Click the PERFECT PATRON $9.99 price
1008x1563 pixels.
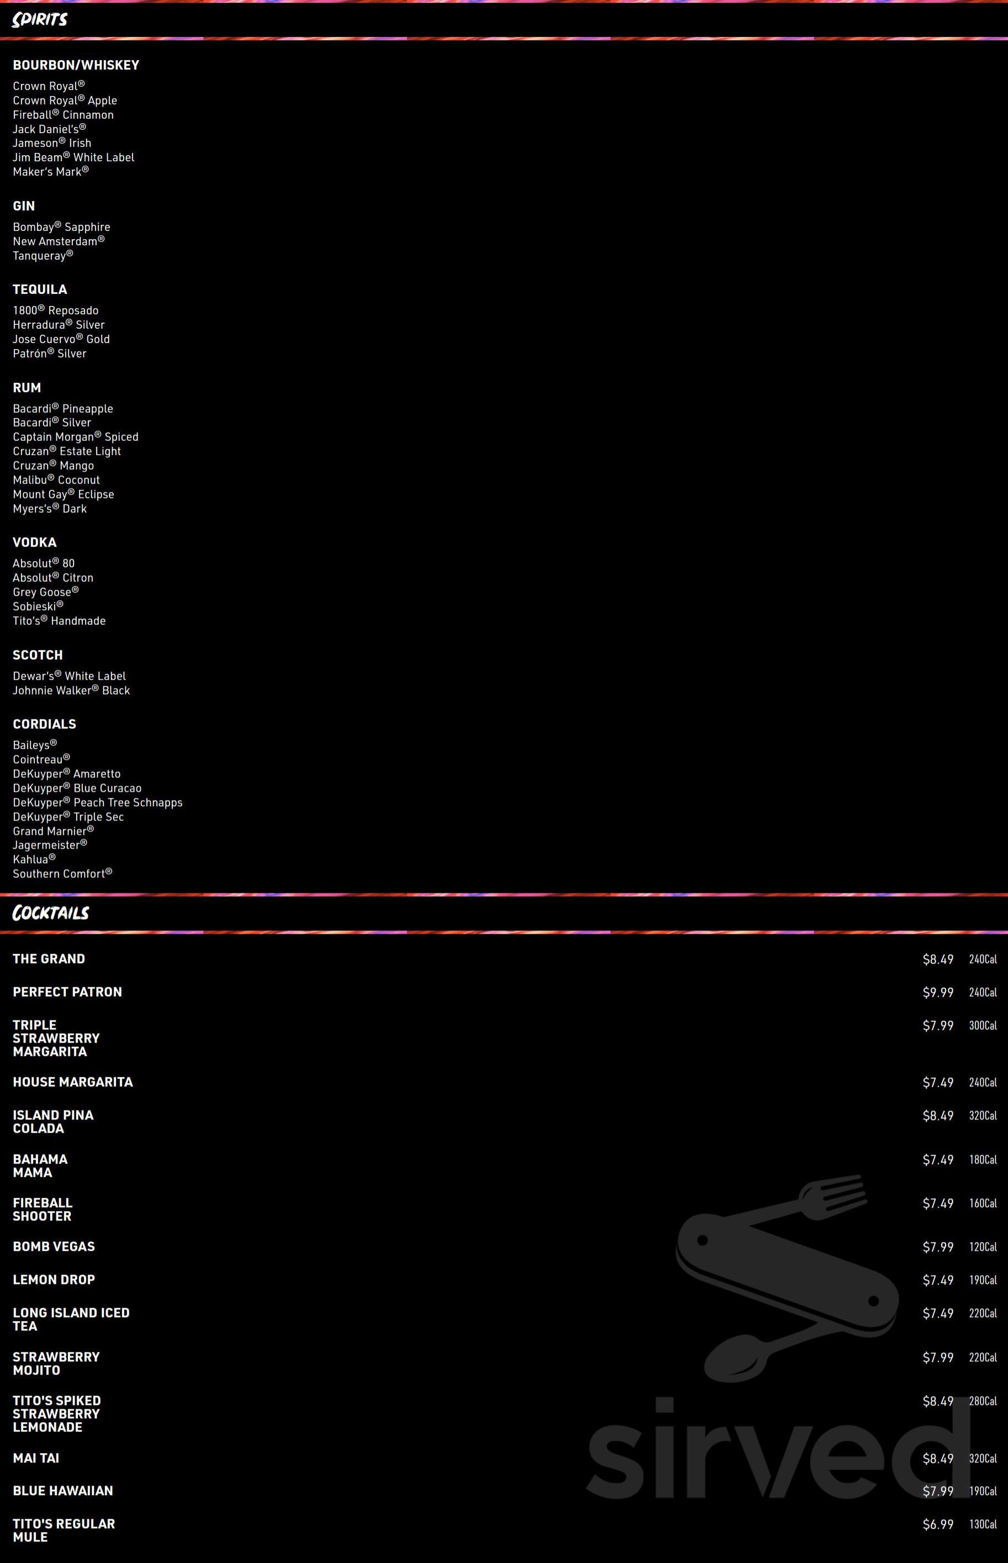coord(937,992)
